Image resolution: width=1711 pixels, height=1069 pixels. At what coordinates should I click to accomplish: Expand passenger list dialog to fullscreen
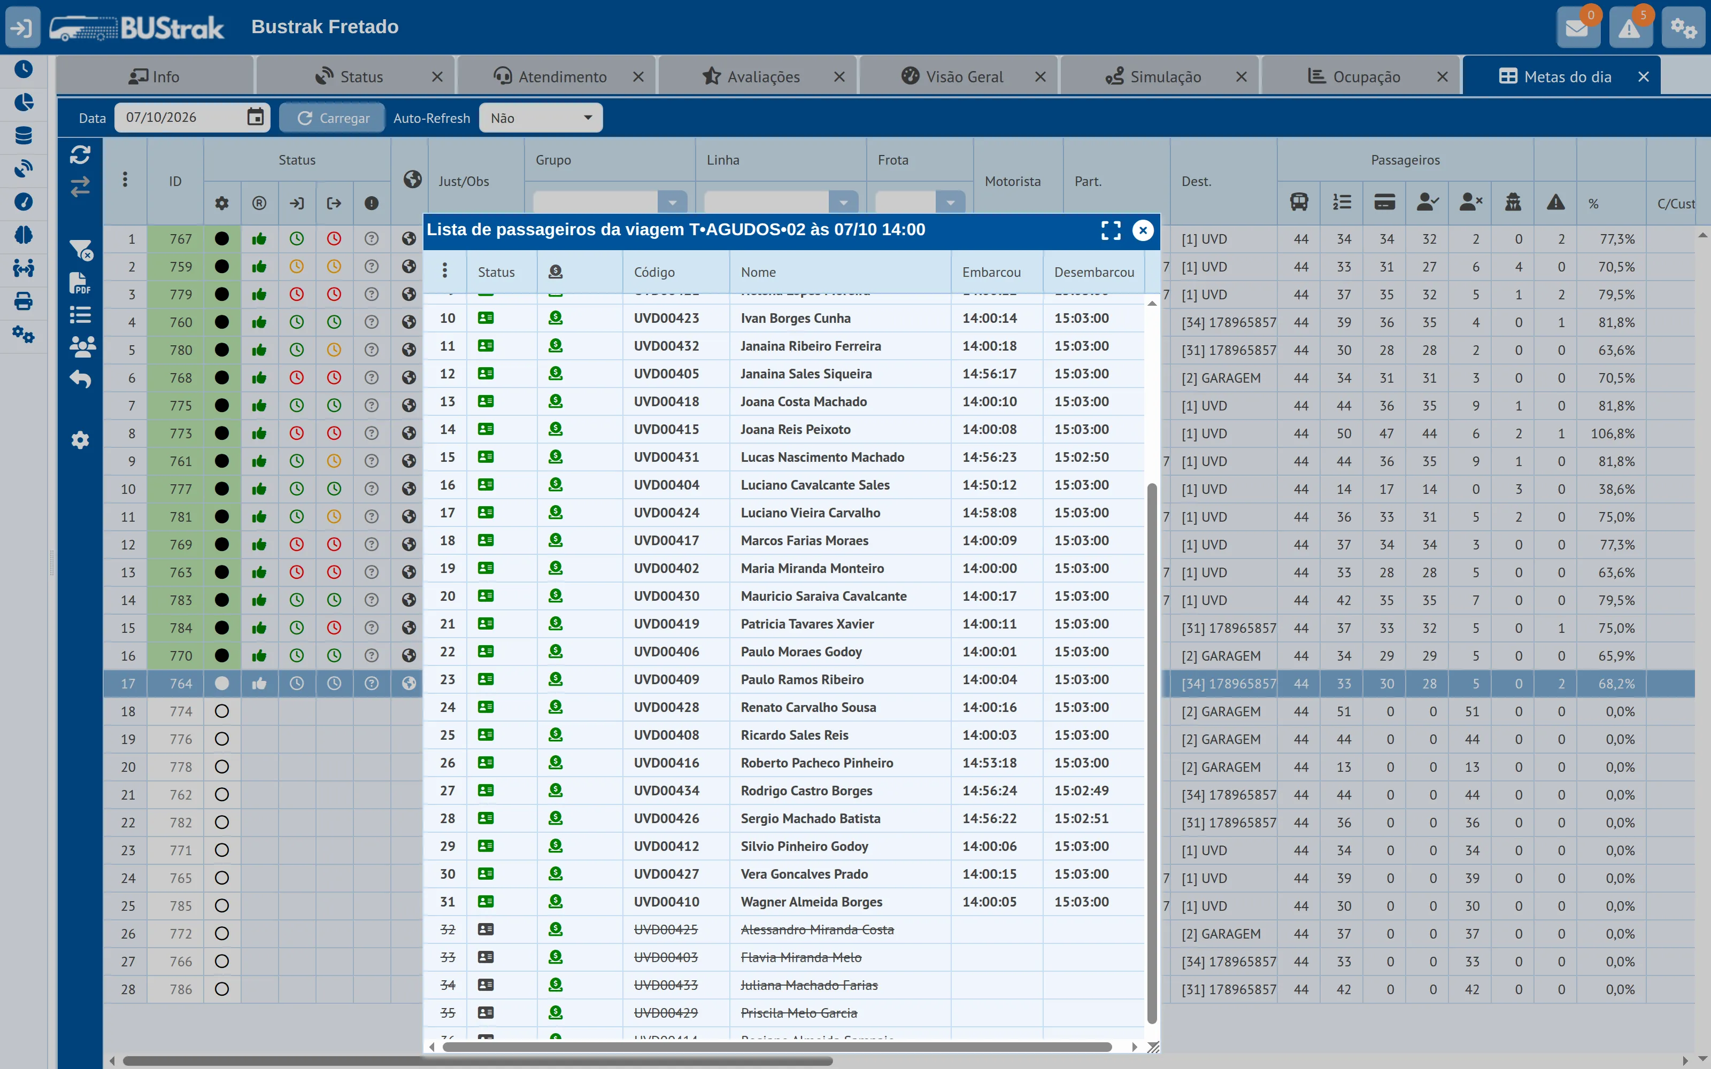(x=1111, y=230)
